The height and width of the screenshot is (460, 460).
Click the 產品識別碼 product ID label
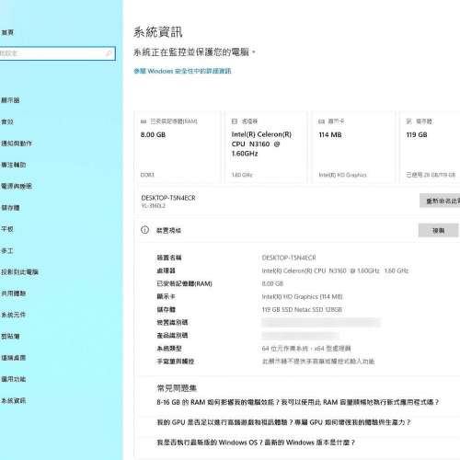click(172, 336)
